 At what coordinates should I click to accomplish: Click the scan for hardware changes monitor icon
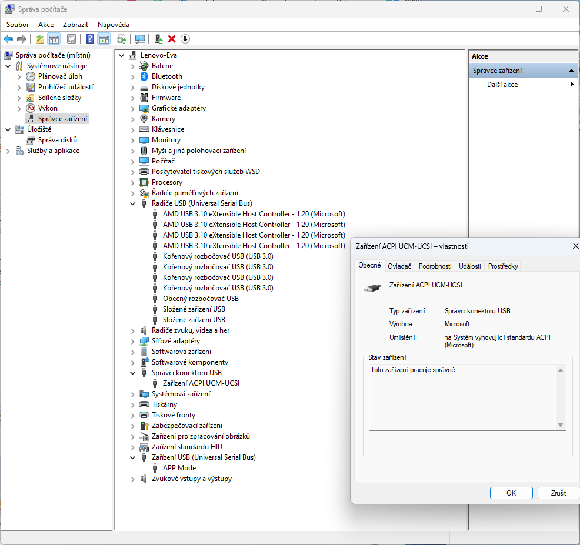click(x=140, y=39)
